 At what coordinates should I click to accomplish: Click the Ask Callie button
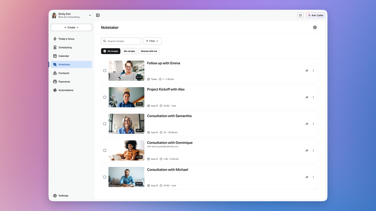316,15
